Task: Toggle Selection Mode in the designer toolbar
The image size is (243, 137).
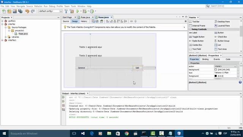Action: coord(93,21)
